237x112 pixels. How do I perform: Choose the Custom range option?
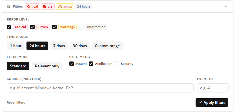click(107, 46)
